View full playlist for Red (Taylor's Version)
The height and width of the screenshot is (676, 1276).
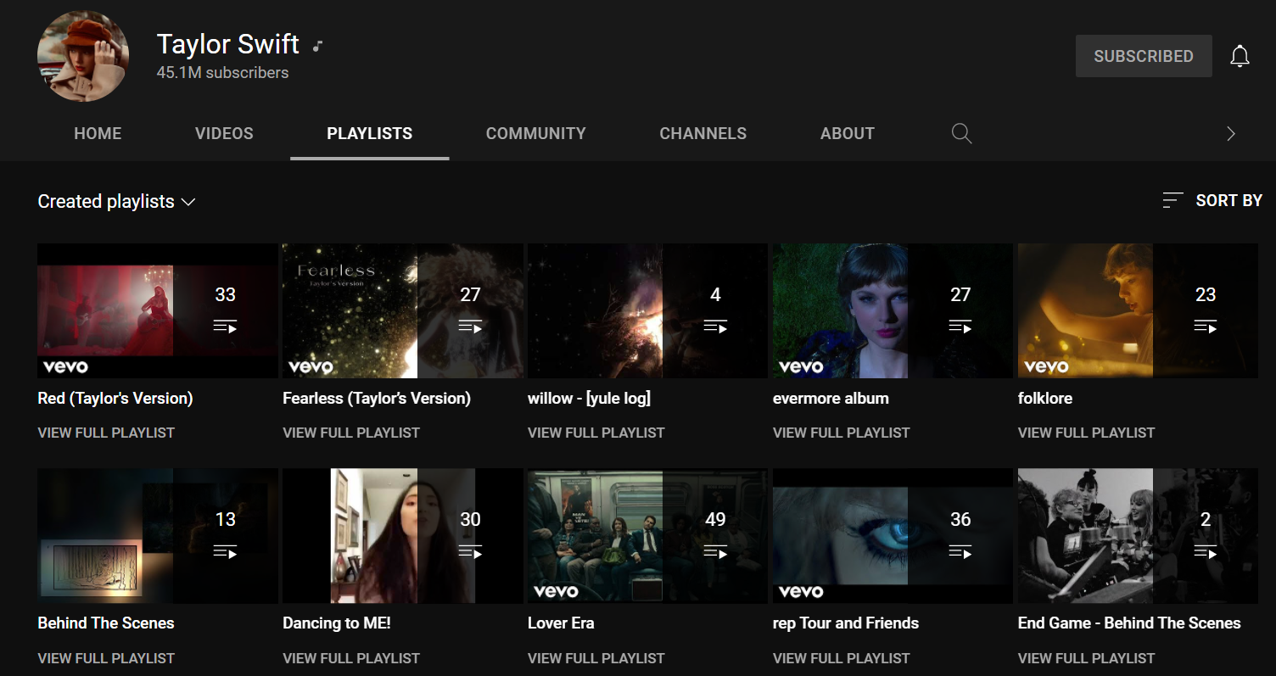(x=106, y=433)
